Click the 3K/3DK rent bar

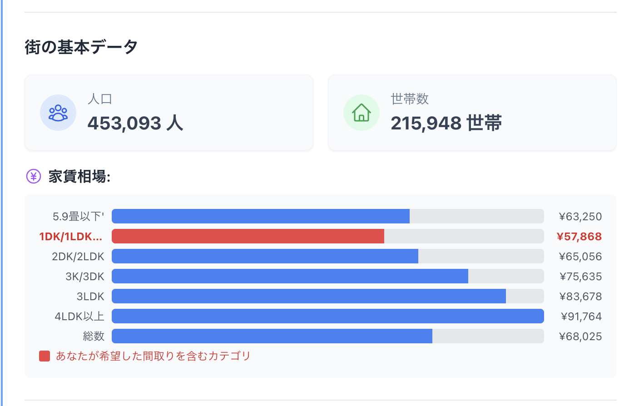click(x=290, y=276)
